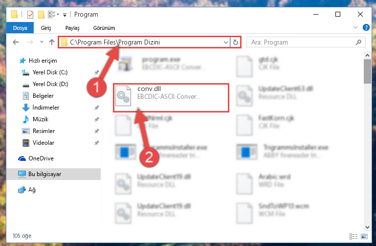
Task: Open the Help question mark icon
Action: pos(366,27)
